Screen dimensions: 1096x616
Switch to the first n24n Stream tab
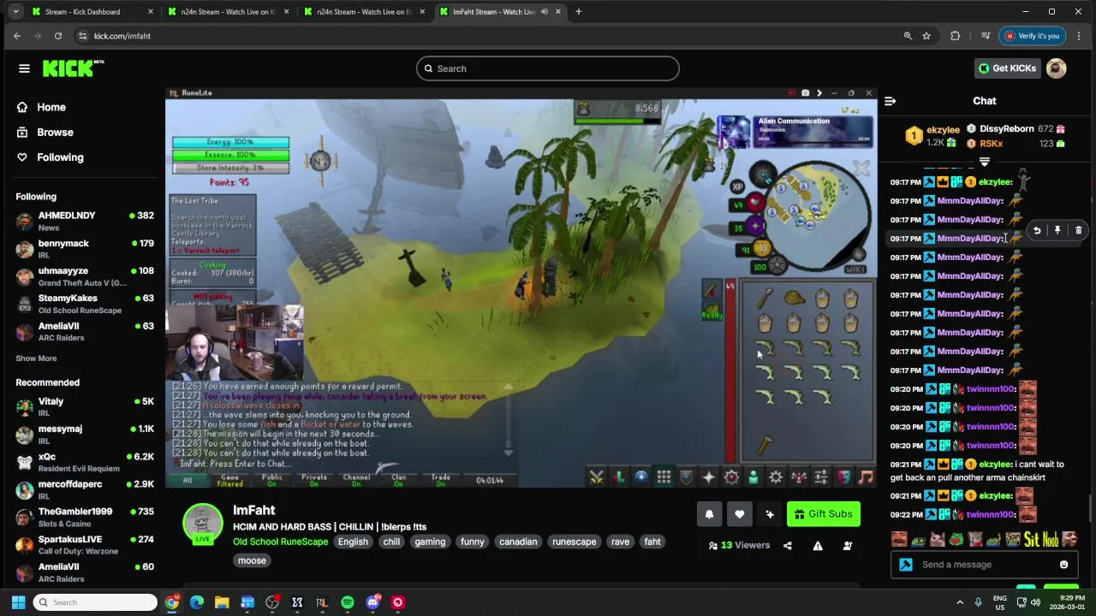coord(227,12)
